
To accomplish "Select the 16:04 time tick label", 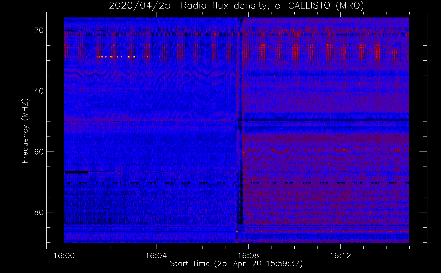I will 156,256.
